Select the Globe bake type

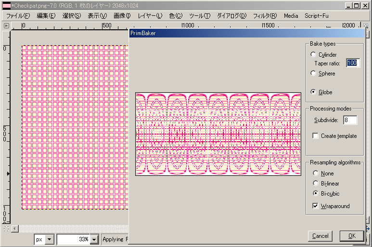(x=314, y=92)
